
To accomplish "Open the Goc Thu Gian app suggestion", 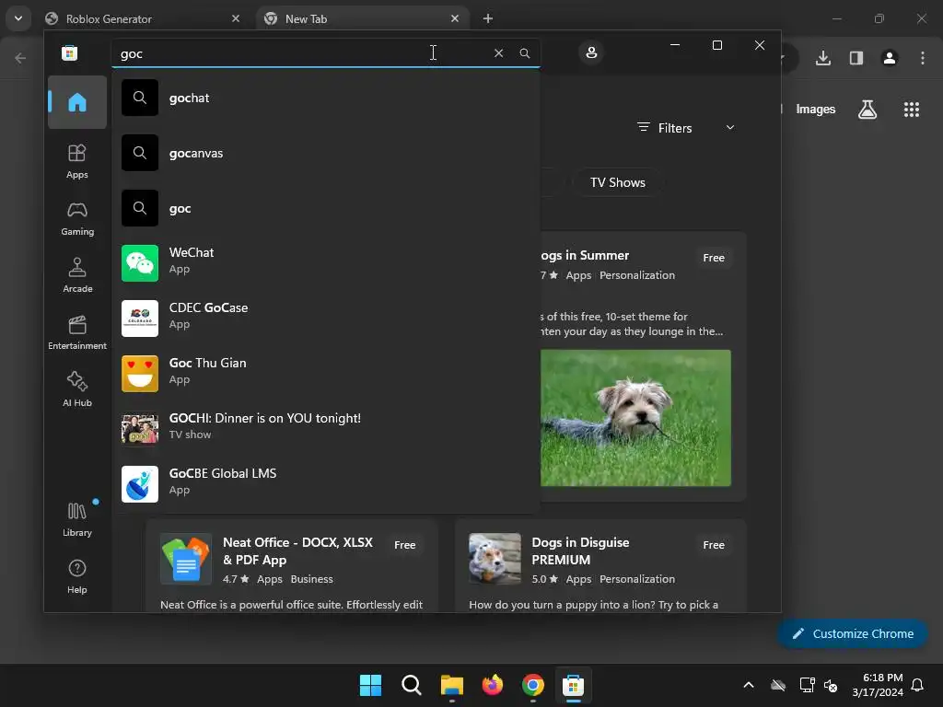I will point(325,374).
